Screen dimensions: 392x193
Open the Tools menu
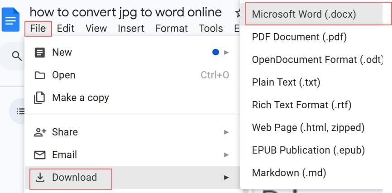211,29
